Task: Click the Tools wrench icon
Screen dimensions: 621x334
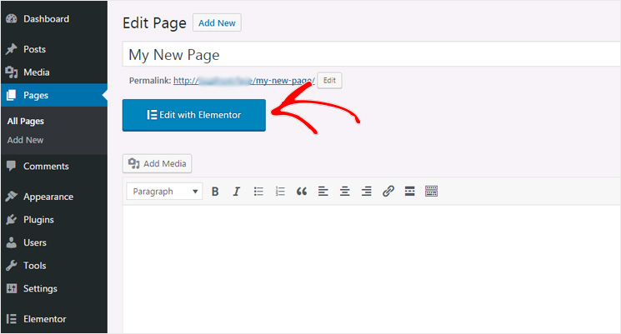Action: coord(12,266)
